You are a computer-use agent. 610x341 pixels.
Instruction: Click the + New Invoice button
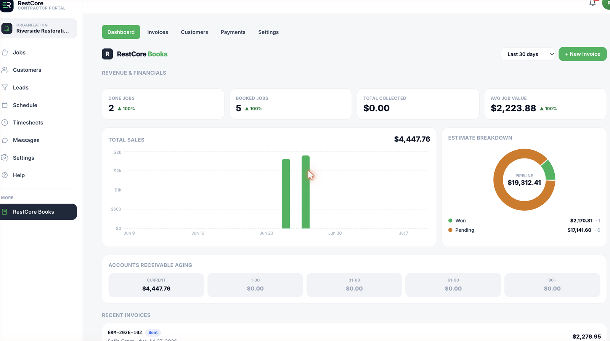point(583,54)
